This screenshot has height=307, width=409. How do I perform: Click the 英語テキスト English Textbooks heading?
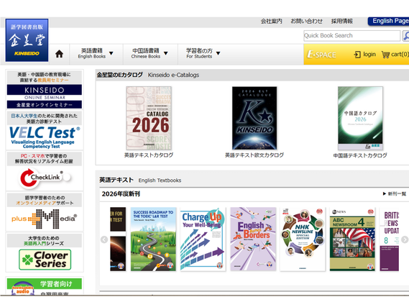140,180
